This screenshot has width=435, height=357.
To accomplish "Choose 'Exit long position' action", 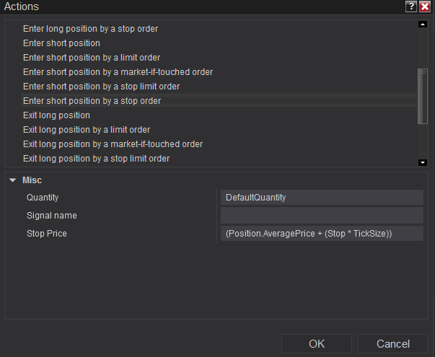I will pos(56,115).
